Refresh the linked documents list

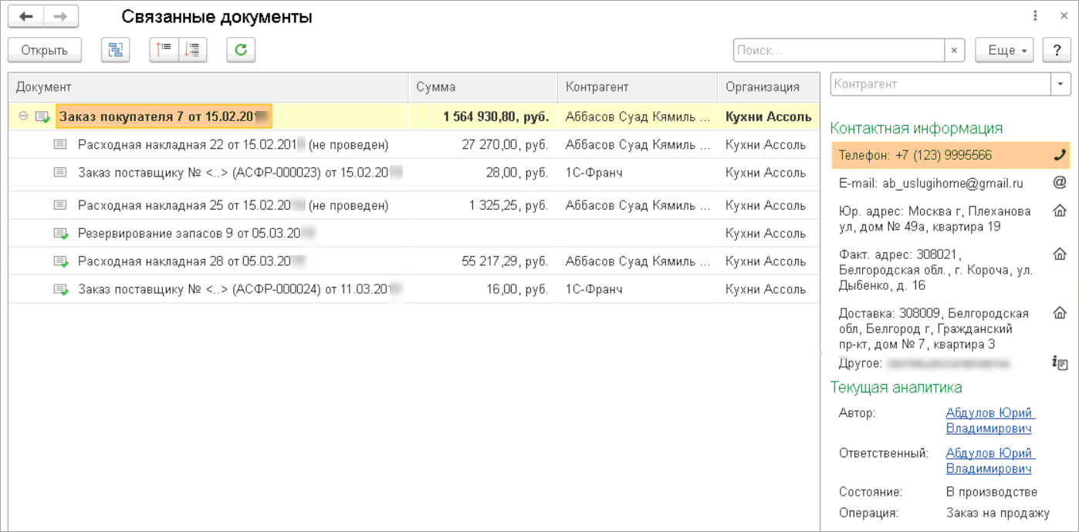point(241,50)
